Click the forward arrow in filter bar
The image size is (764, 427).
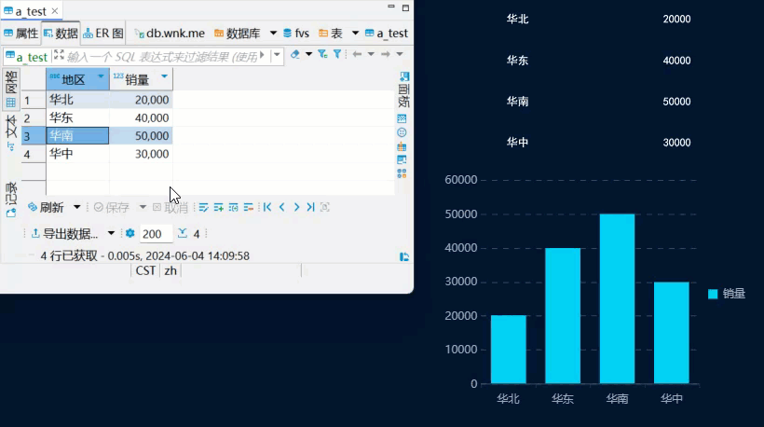386,54
